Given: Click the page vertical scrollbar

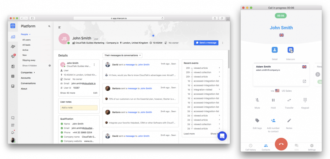Looking at the screenshot, I should (229, 59).
